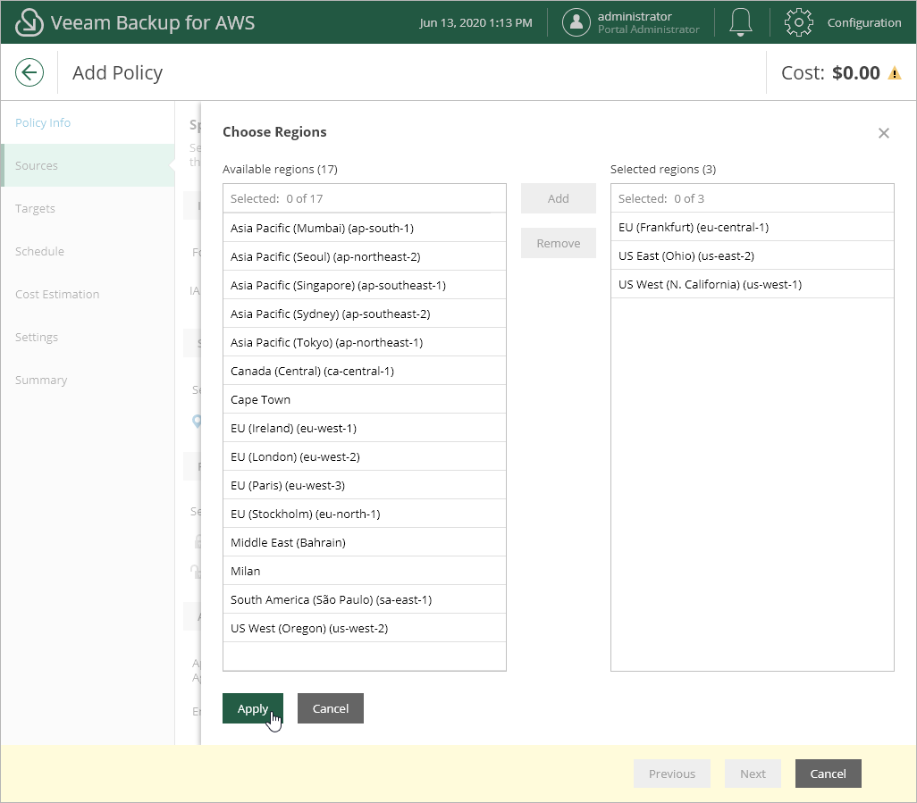Close the Choose Regions dialog
The image size is (917, 803).
tap(883, 133)
